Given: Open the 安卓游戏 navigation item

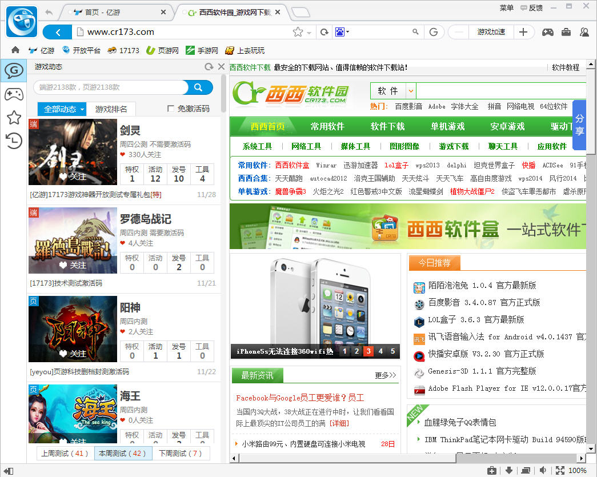Looking at the screenshot, I should (507, 126).
